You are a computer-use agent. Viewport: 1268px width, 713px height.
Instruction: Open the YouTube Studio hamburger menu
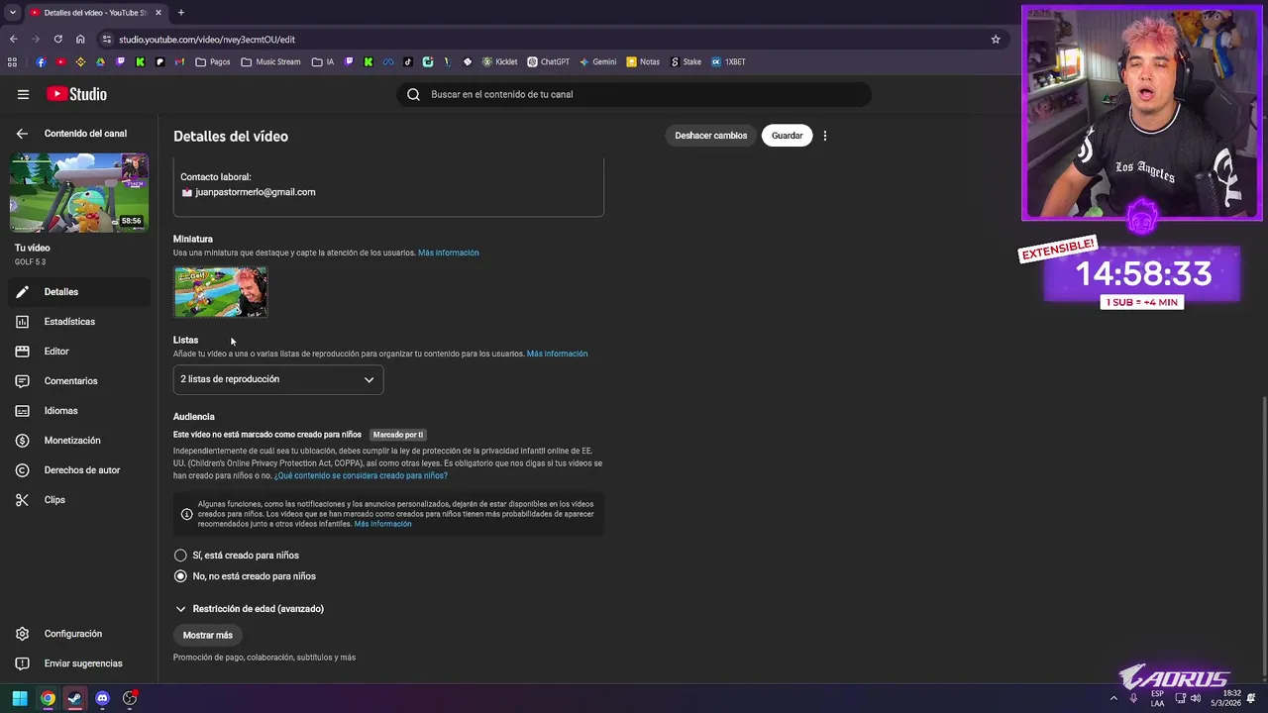click(23, 94)
